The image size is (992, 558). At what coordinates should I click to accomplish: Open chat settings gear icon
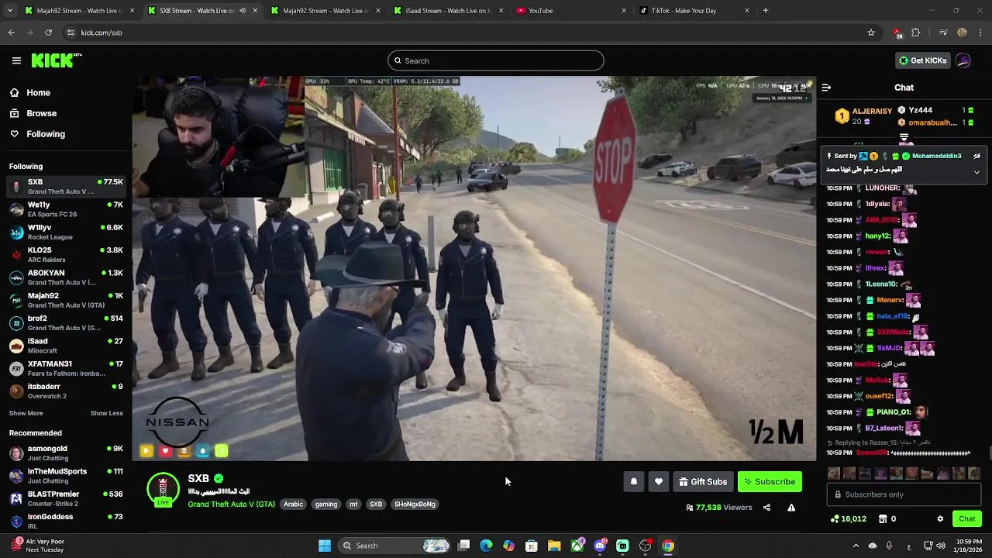tap(940, 519)
